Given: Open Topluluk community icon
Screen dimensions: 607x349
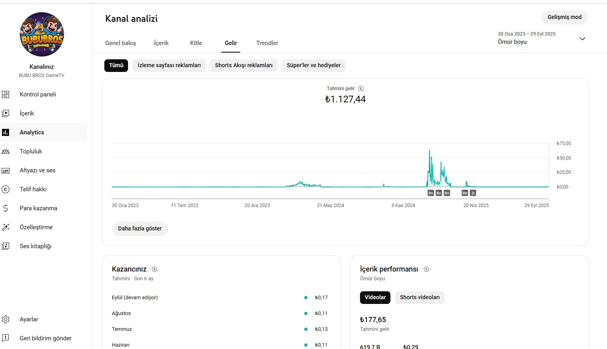Looking at the screenshot, I should click(6, 151).
